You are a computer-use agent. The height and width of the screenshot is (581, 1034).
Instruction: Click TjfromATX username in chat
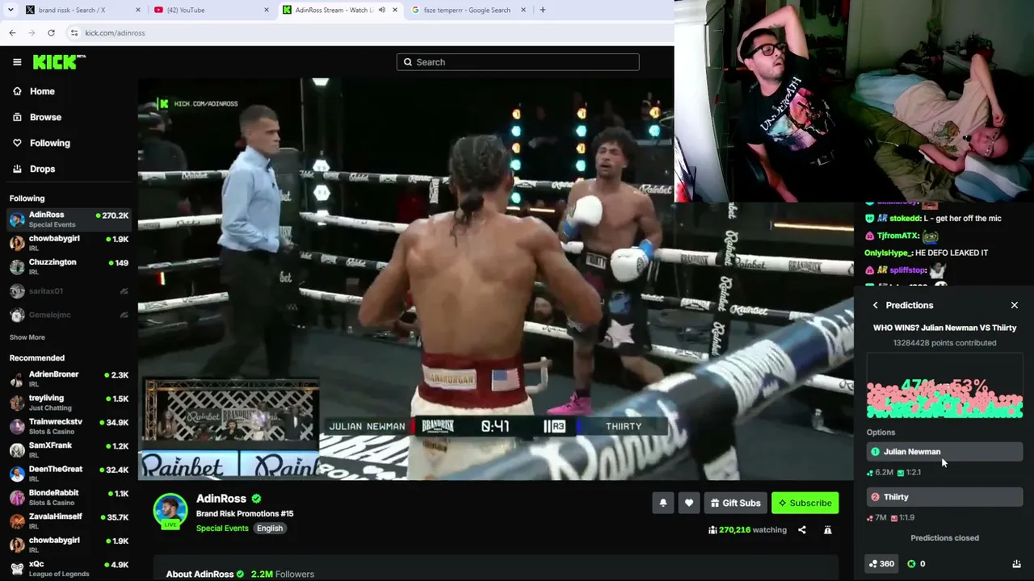pos(897,236)
